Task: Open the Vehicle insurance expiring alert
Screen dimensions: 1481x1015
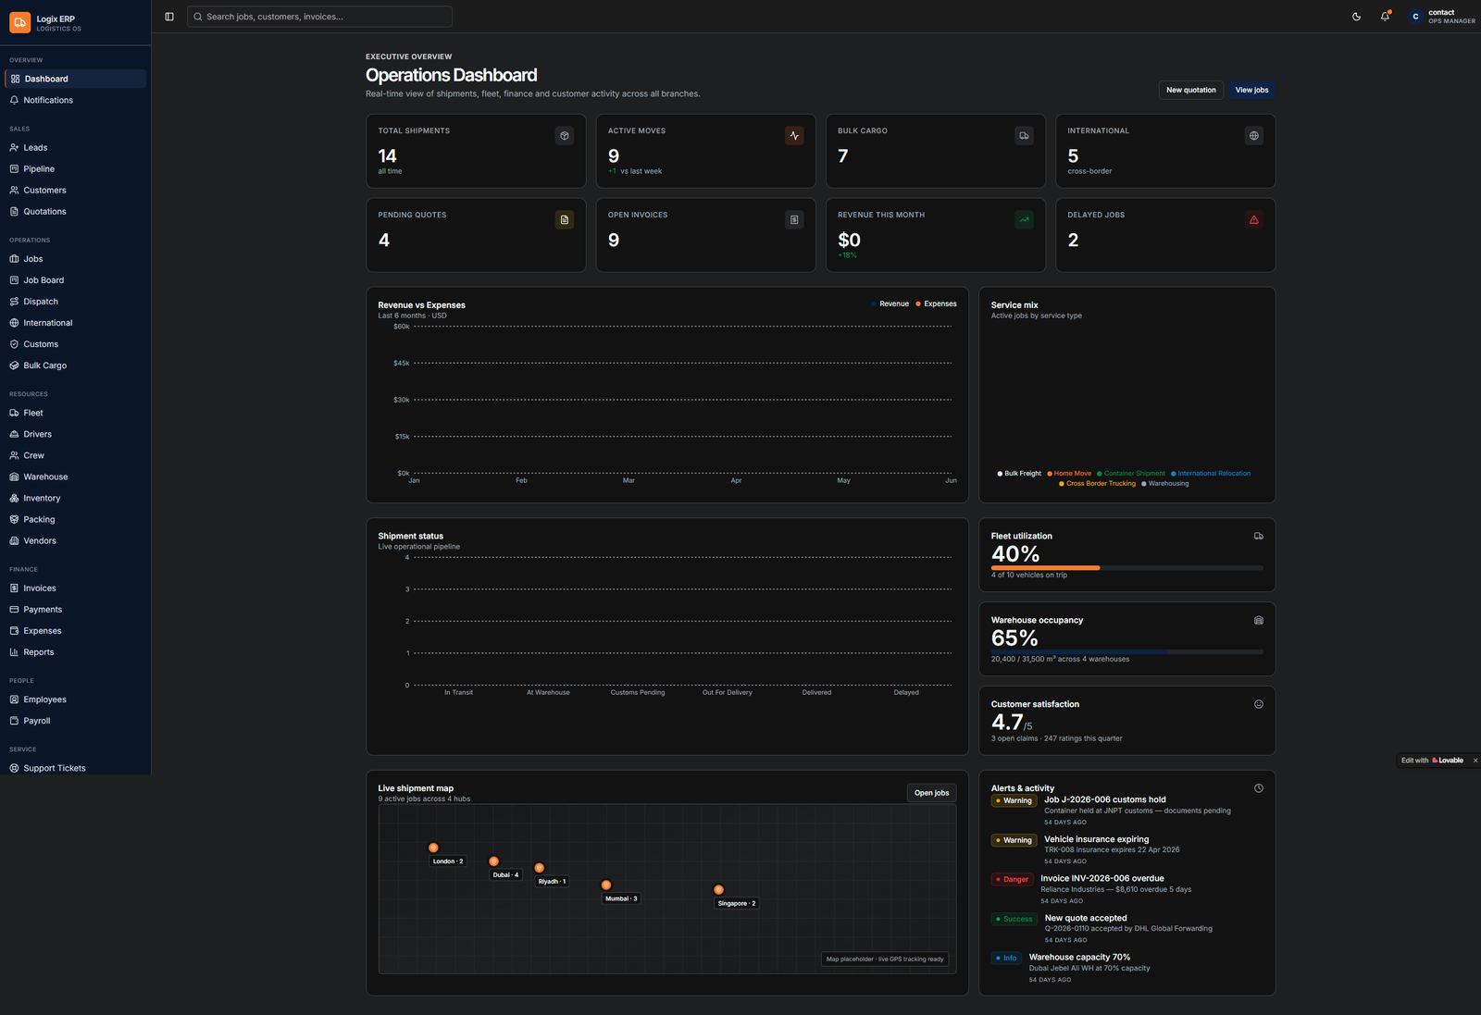Action: click(1127, 850)
